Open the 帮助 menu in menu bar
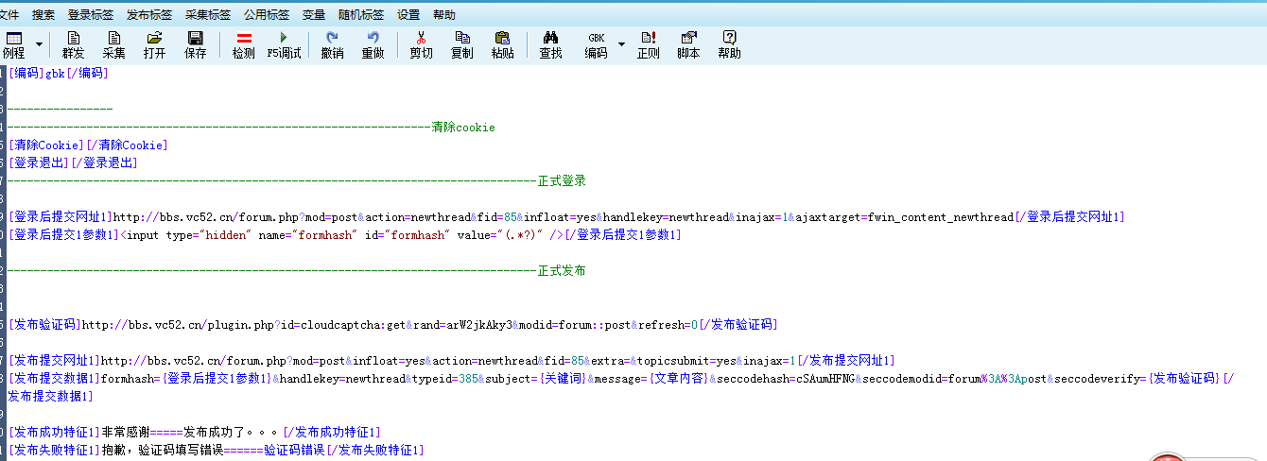The image size is (1267, 461). (444, 15)
